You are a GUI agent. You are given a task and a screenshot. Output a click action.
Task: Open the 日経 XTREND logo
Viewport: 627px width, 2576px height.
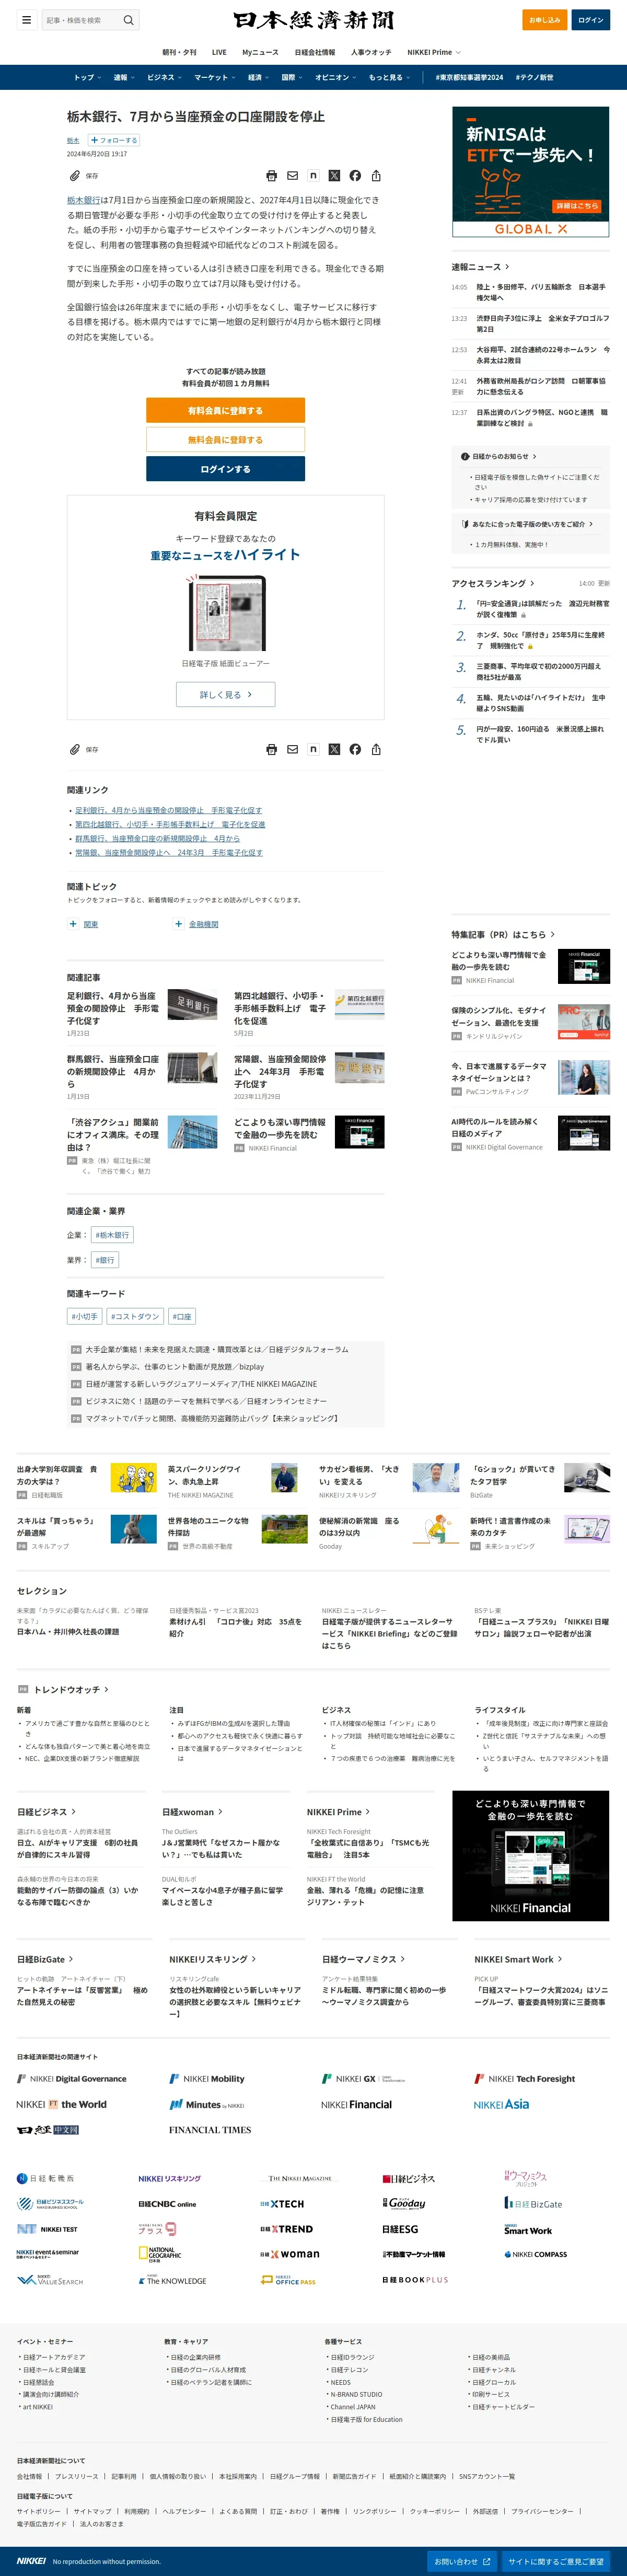(287, 2229)
